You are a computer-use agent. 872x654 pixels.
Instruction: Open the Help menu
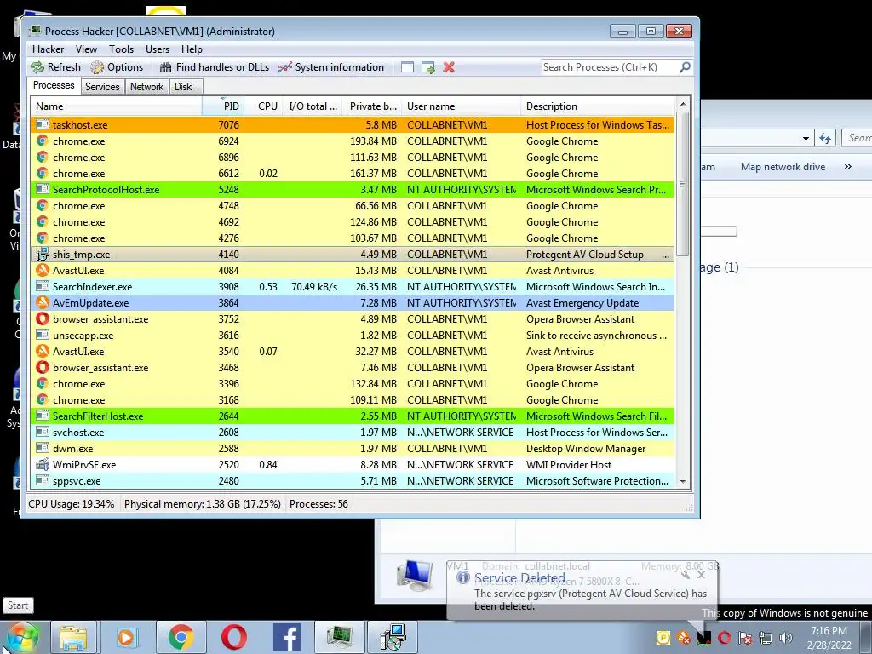(x=192, y=49)
